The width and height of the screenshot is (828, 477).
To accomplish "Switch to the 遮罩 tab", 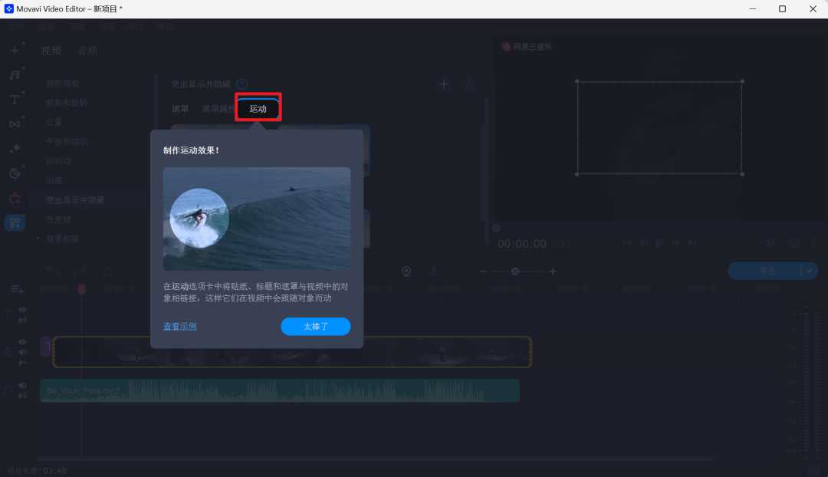I will tap(180, 108).
